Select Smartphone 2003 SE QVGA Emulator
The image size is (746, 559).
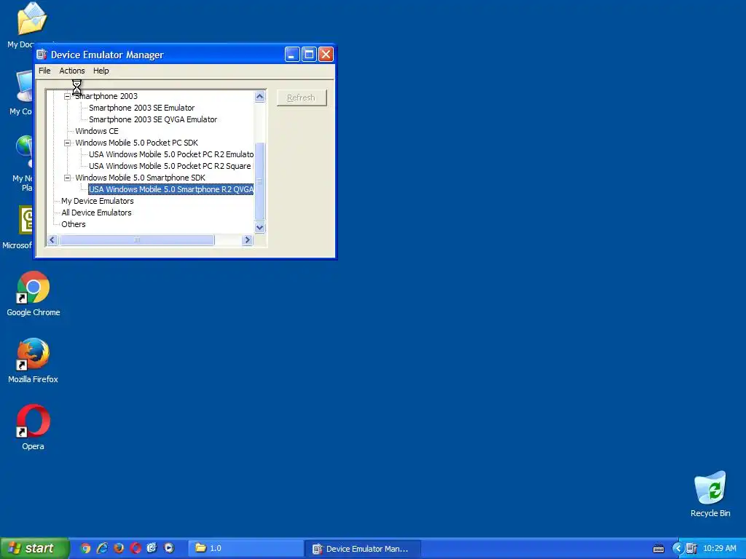tap(153, 119)
